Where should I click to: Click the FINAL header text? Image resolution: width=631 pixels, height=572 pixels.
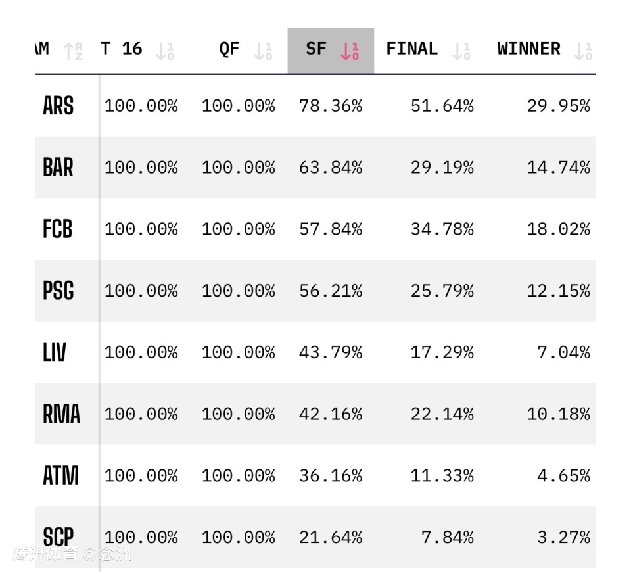(411, 49)
